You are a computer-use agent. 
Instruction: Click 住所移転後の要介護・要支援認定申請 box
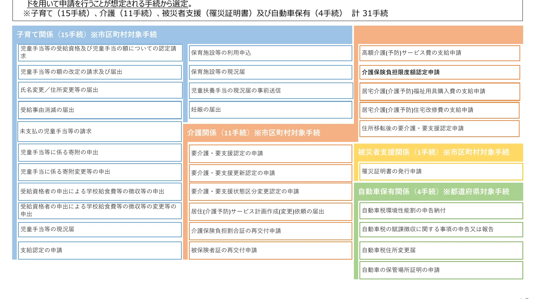tap(439, 128)
